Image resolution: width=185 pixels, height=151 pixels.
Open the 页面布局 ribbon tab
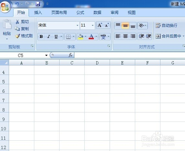click(59, 12)
